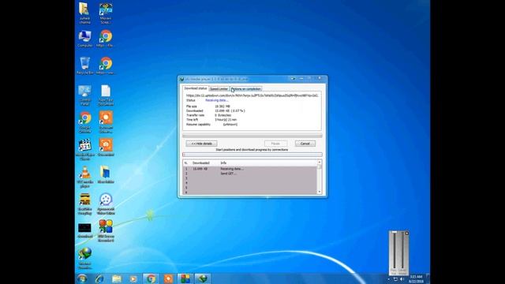Select the Control Panel desktop icon
Screen dimensions: 505x284
[84, 95]
